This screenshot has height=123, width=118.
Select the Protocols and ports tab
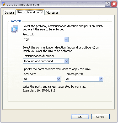coord(30,12)
